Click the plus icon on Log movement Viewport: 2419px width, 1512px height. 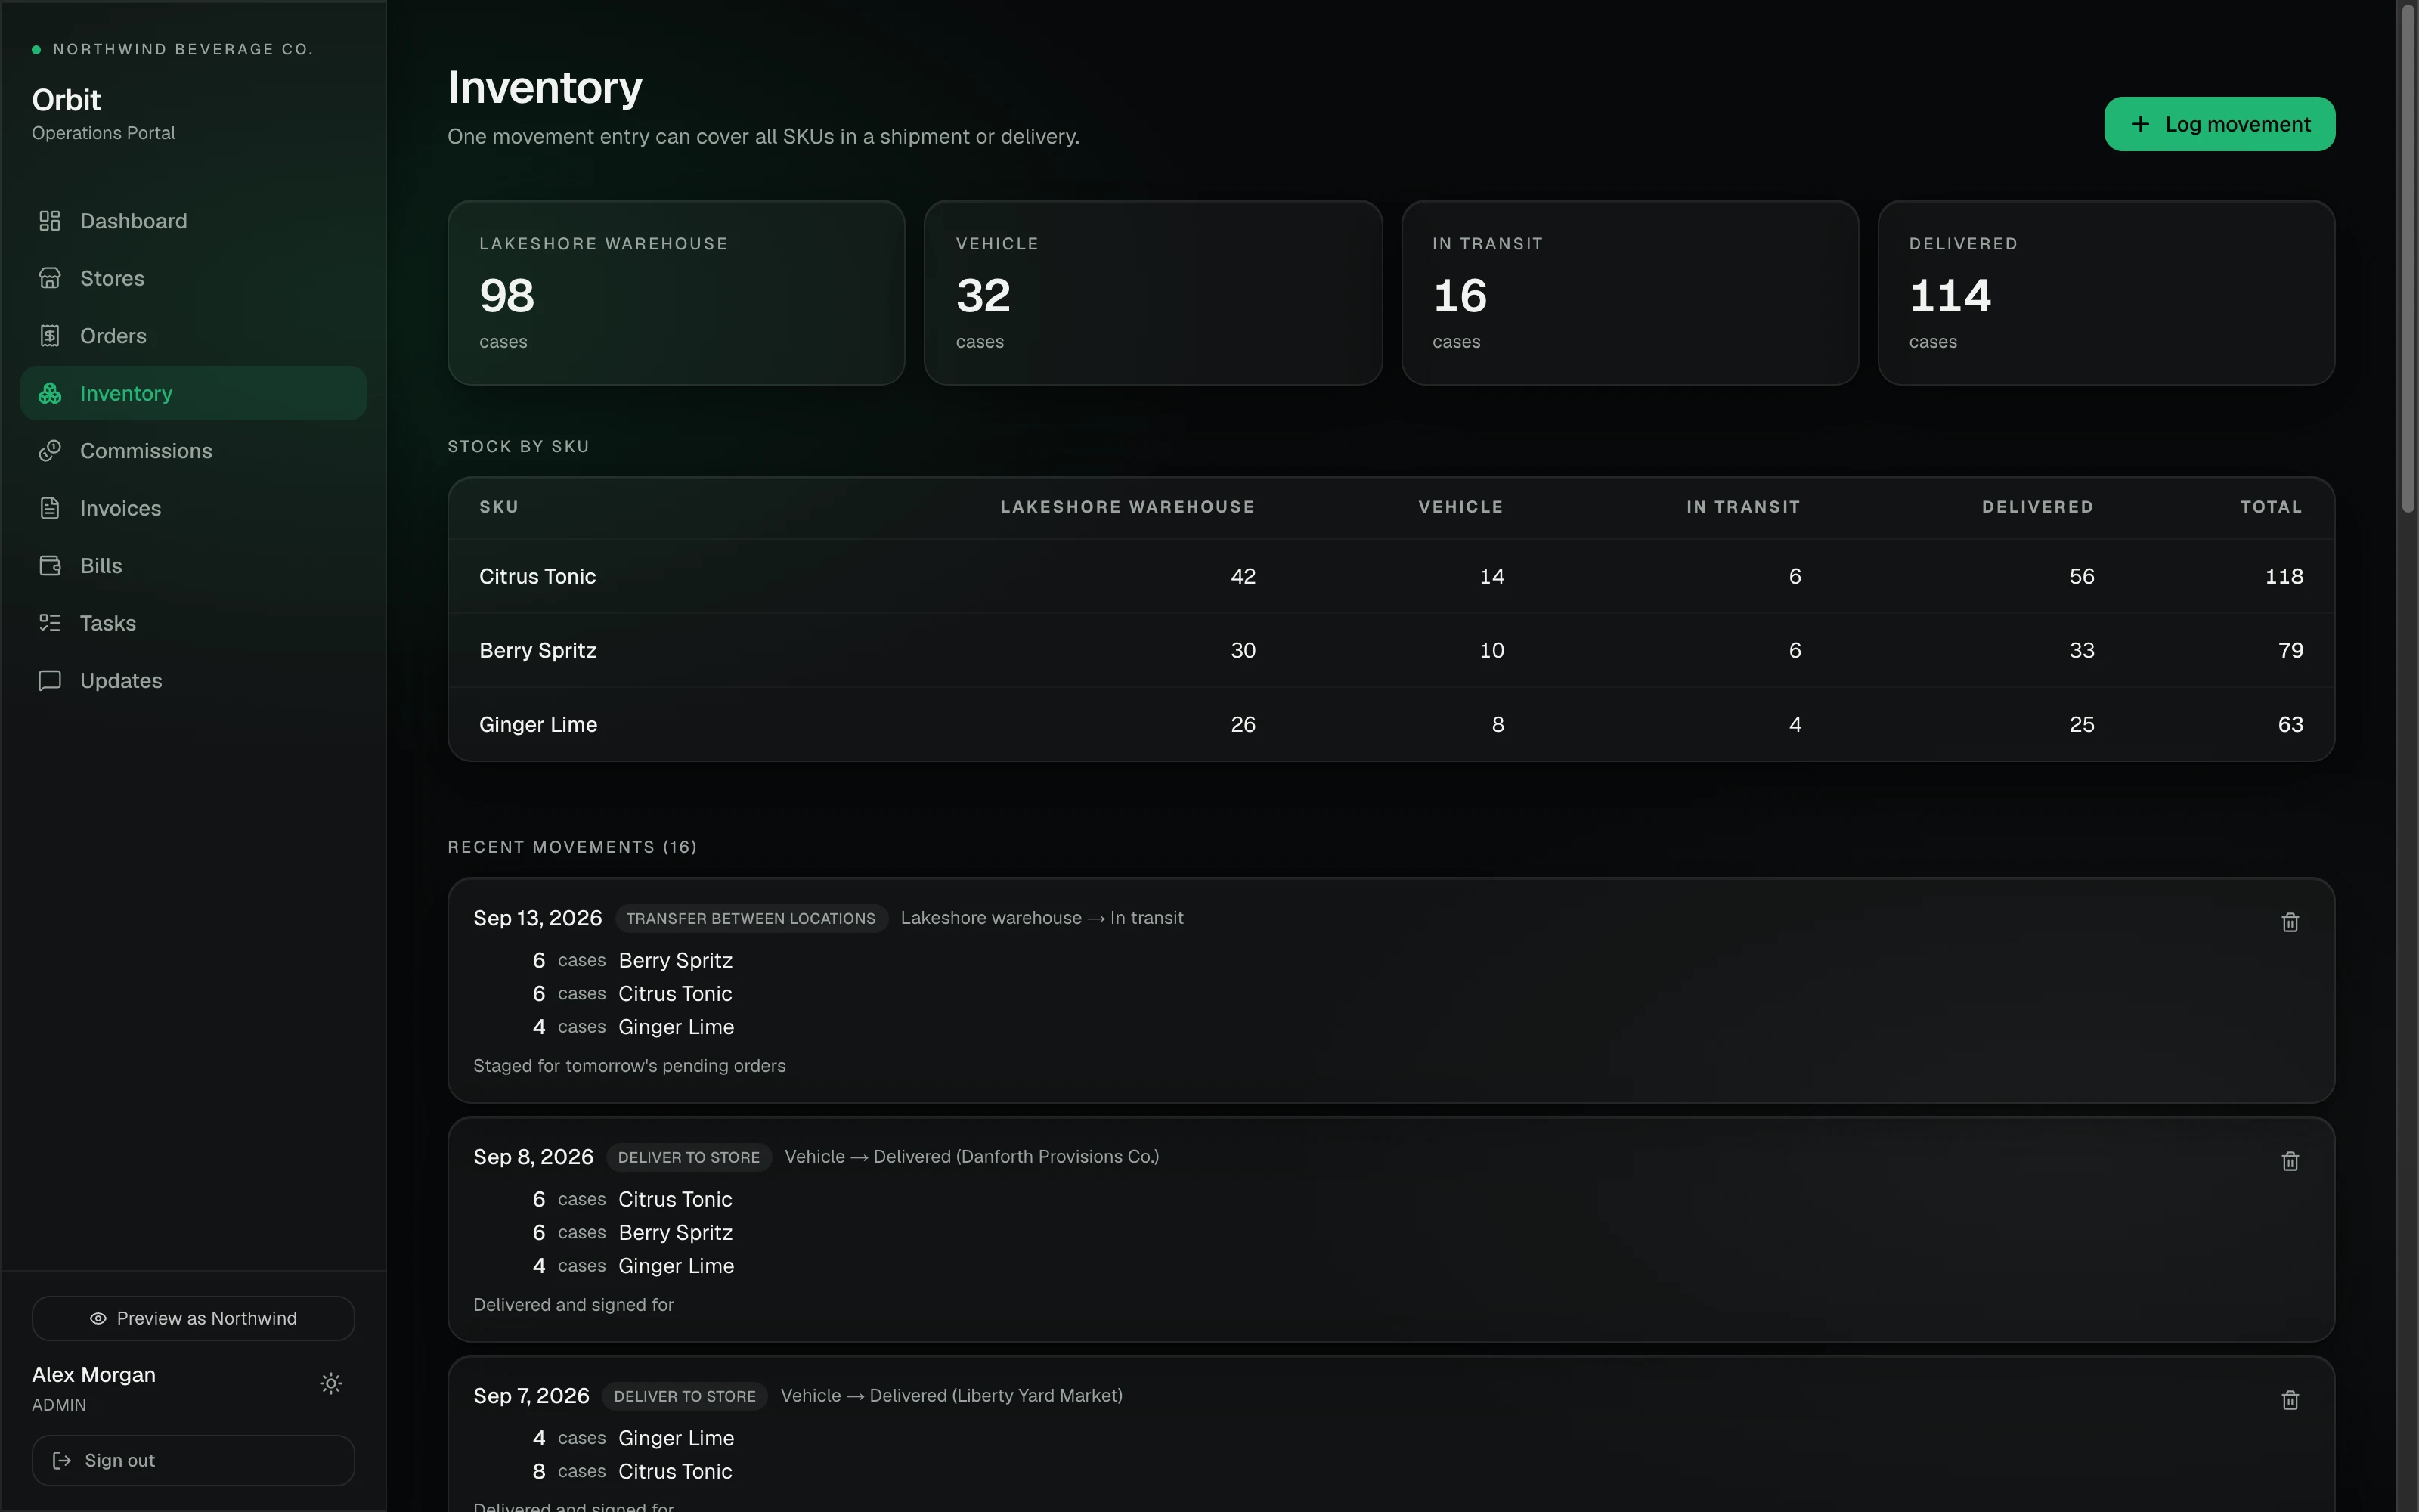(x=2140, y=124)
